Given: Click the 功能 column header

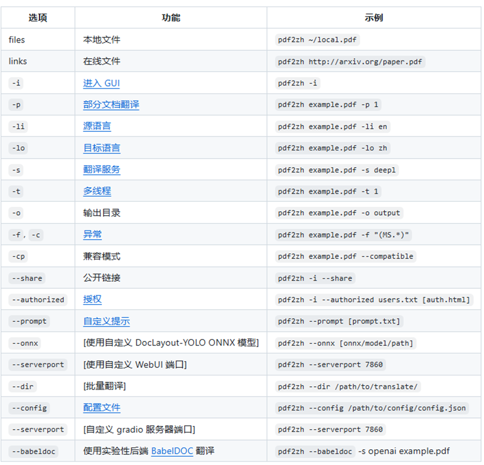Looking at the screenshot, I should tap(170, 17).
